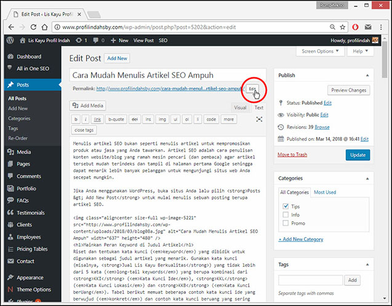Viewport: 392px width, 306px height.
Task: Insert code tag from quicktags
Action: pyautogui.click(x=211, y=119)
